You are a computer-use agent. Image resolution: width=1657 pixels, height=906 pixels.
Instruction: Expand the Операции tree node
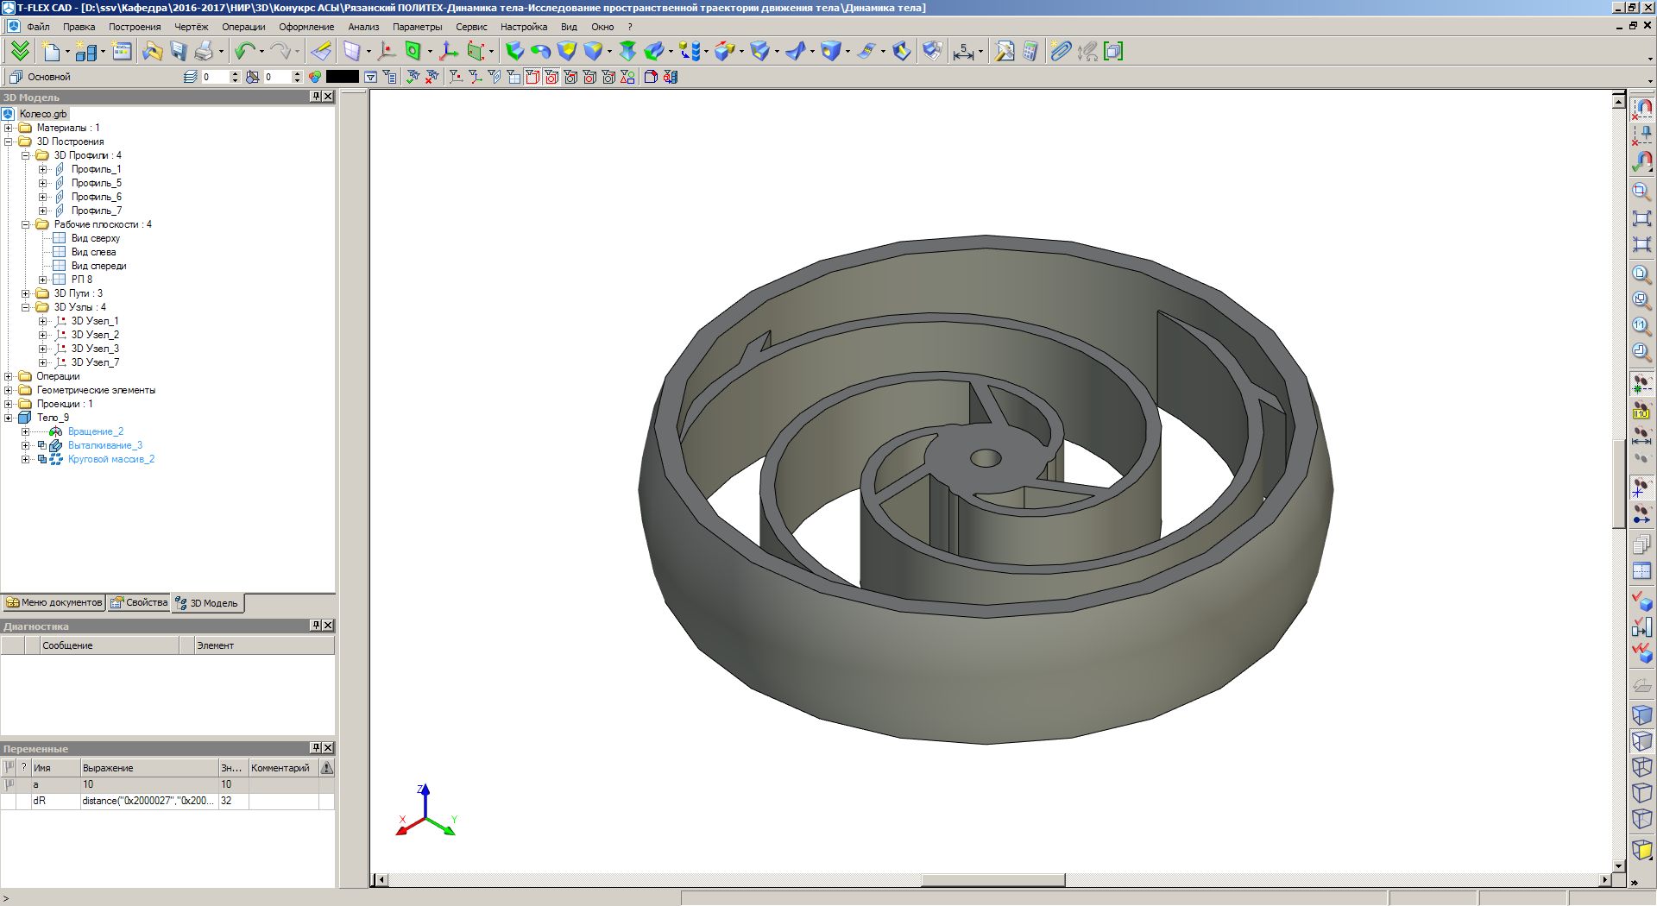pos(9,376)
